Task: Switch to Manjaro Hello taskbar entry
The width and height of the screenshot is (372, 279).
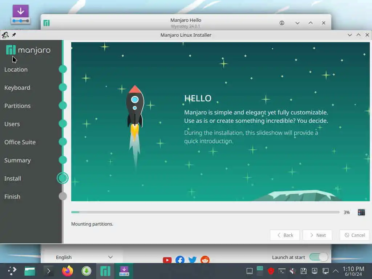Action: click(105, 271)
